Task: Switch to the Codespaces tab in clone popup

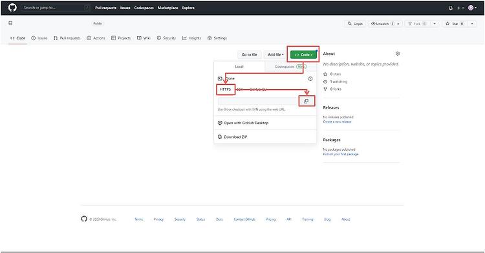Action: point(290,67)
